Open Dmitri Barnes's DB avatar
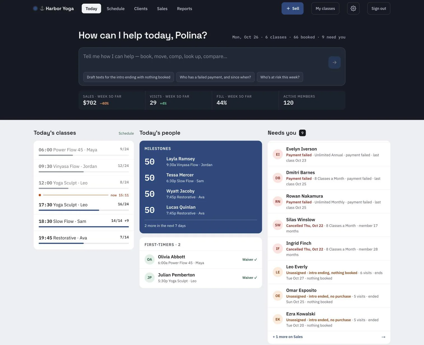 [278, 178]
